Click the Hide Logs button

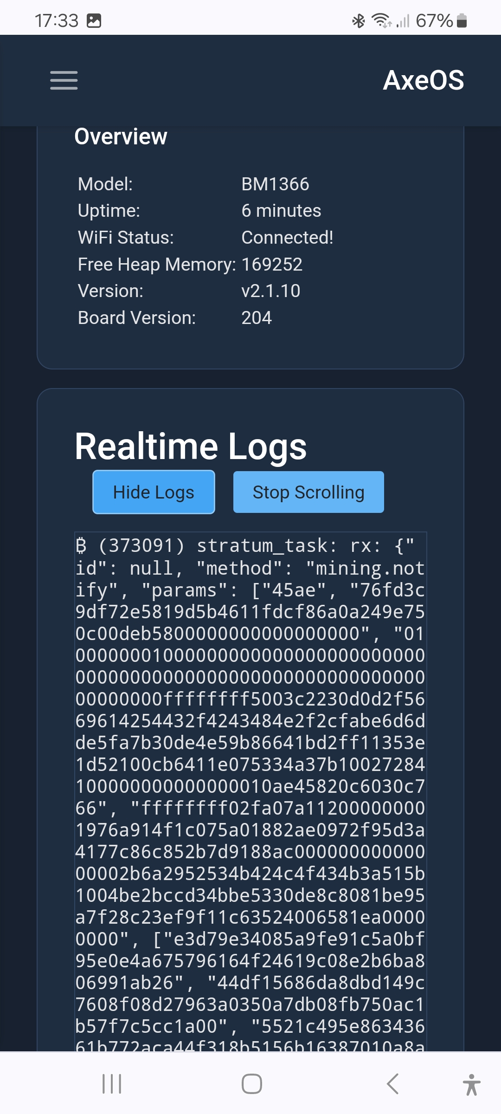point(154,492)
